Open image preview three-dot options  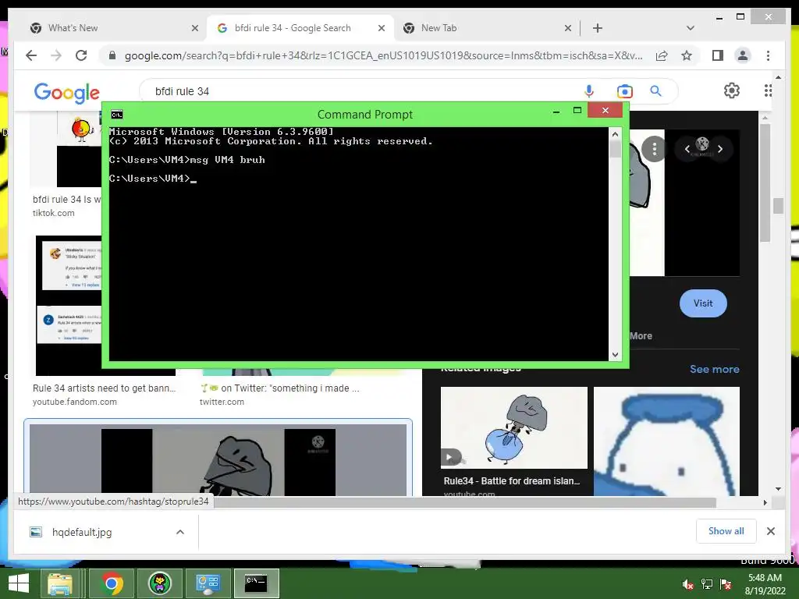tap(655, 149)
